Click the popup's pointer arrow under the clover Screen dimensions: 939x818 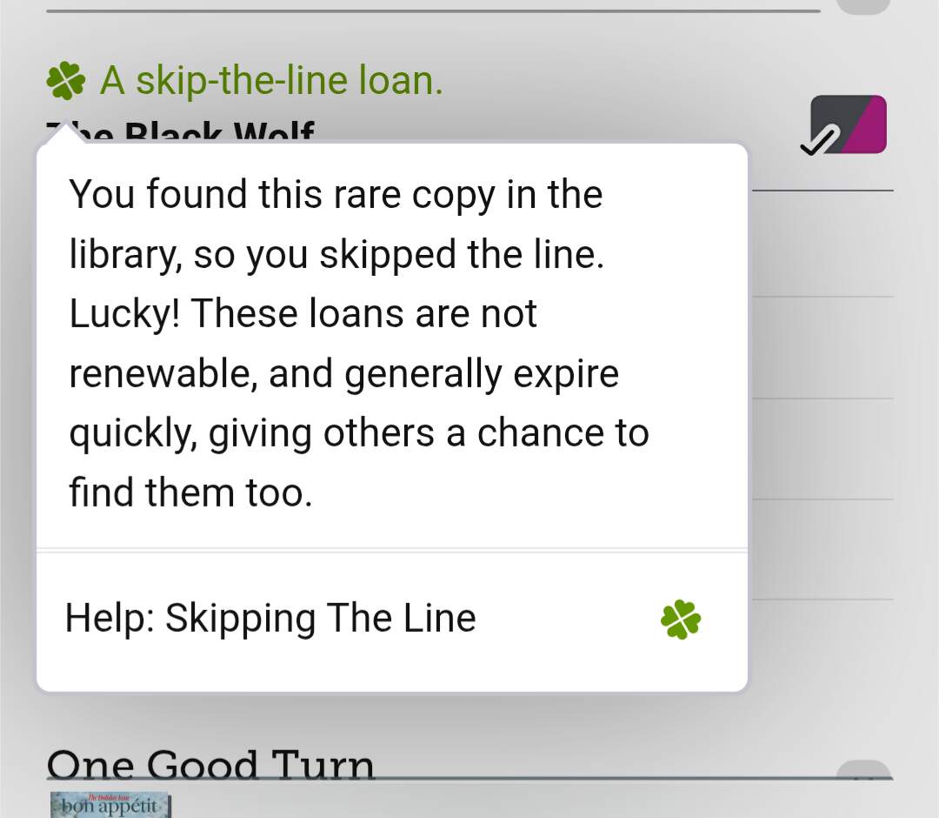(66, 136)
